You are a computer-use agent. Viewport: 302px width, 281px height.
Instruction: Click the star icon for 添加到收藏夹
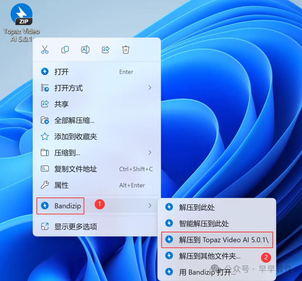(x=45, y=136)
